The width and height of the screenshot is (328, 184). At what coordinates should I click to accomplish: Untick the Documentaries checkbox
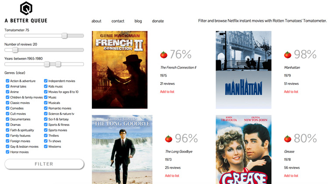coord(7,119)
